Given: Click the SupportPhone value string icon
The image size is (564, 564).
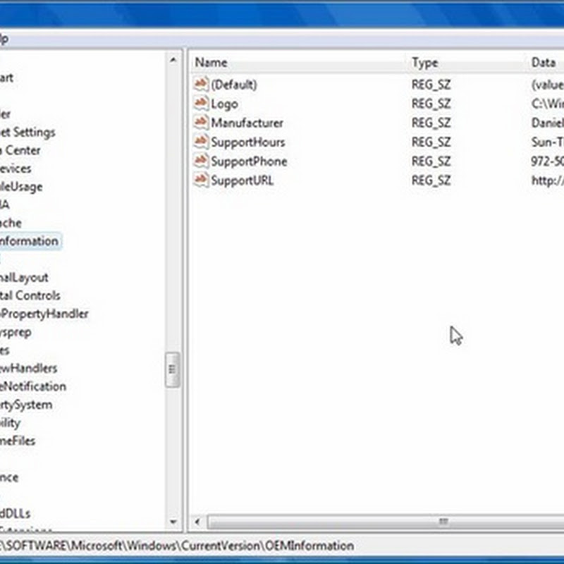Looking at the screenshot, I should click(201, 161).
